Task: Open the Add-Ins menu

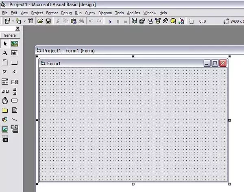Action: pyautogui.click(x=133, y=13)
